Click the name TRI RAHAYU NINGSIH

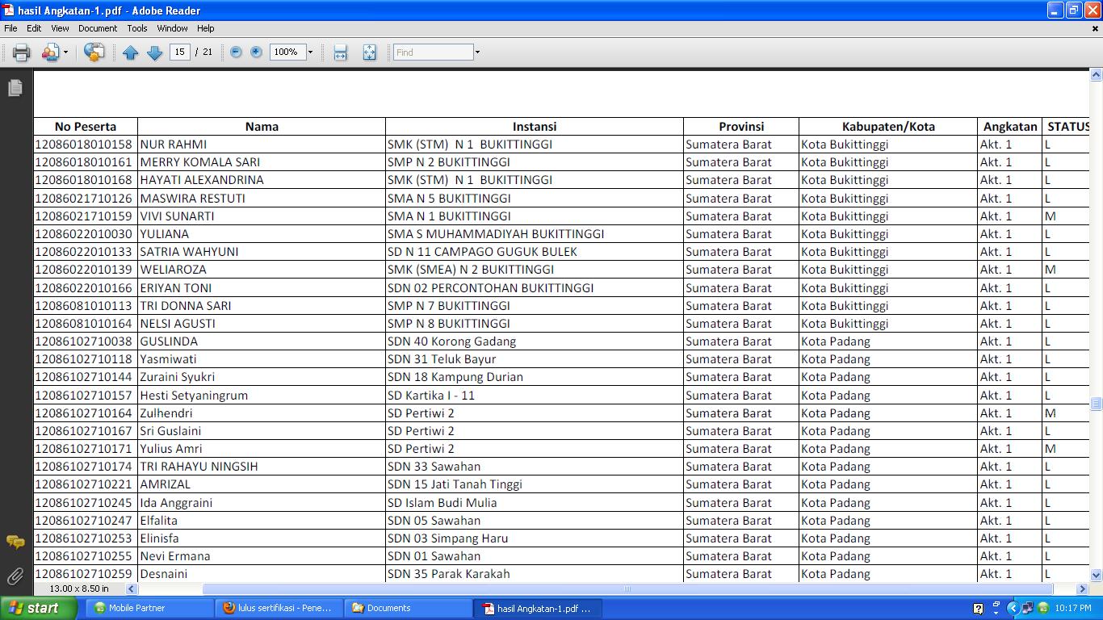199,467
